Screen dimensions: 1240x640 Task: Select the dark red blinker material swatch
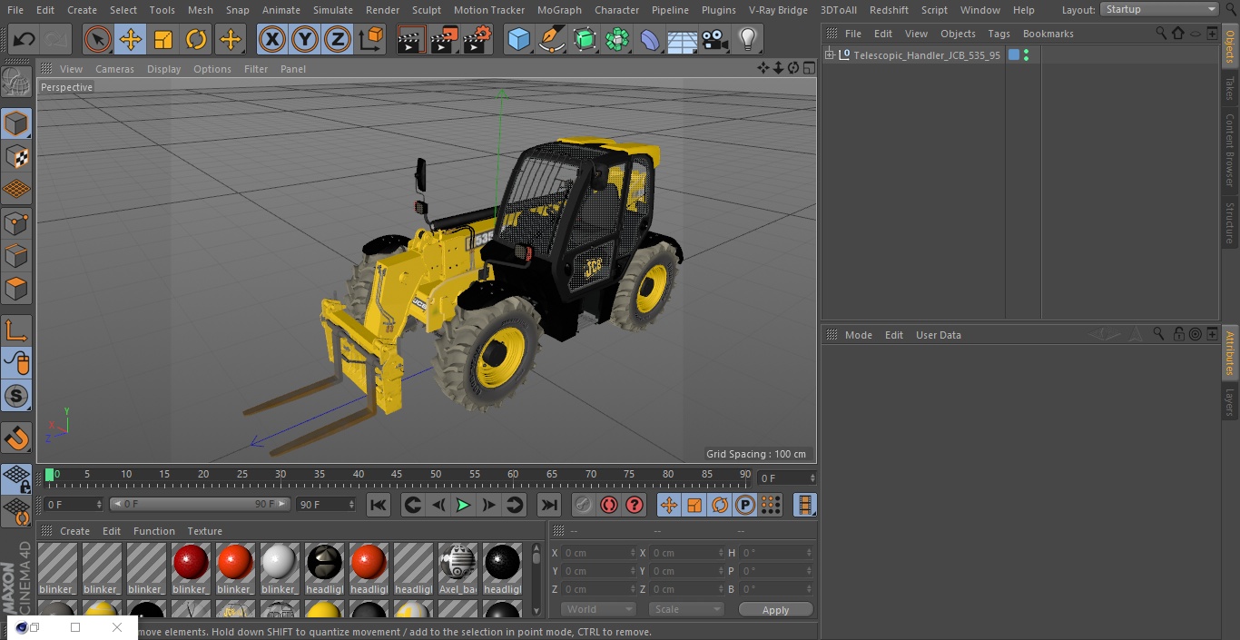tap(191, 563)
